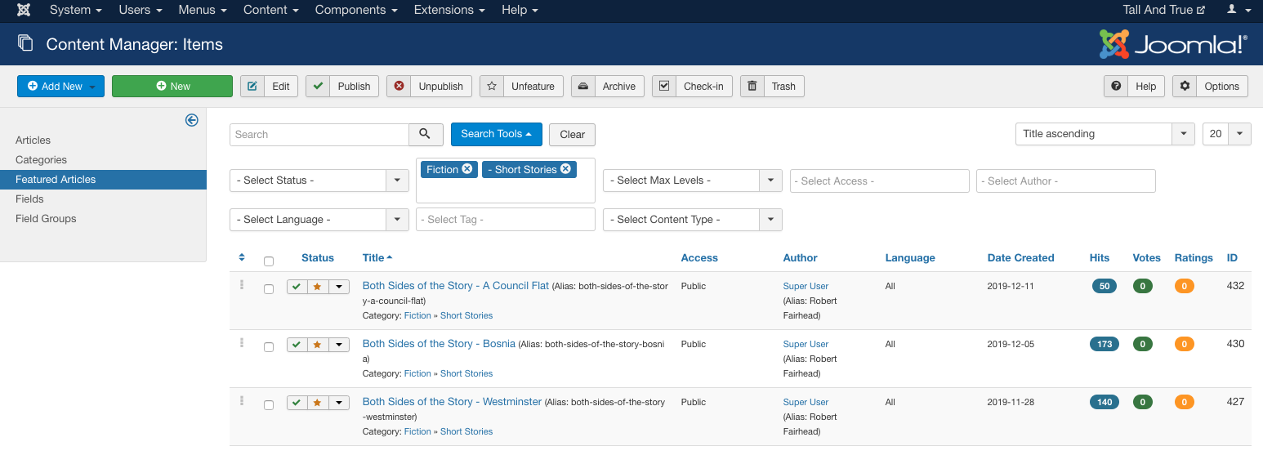
Task: Remove the Short Stories filter tag
Action: [565, 169]
